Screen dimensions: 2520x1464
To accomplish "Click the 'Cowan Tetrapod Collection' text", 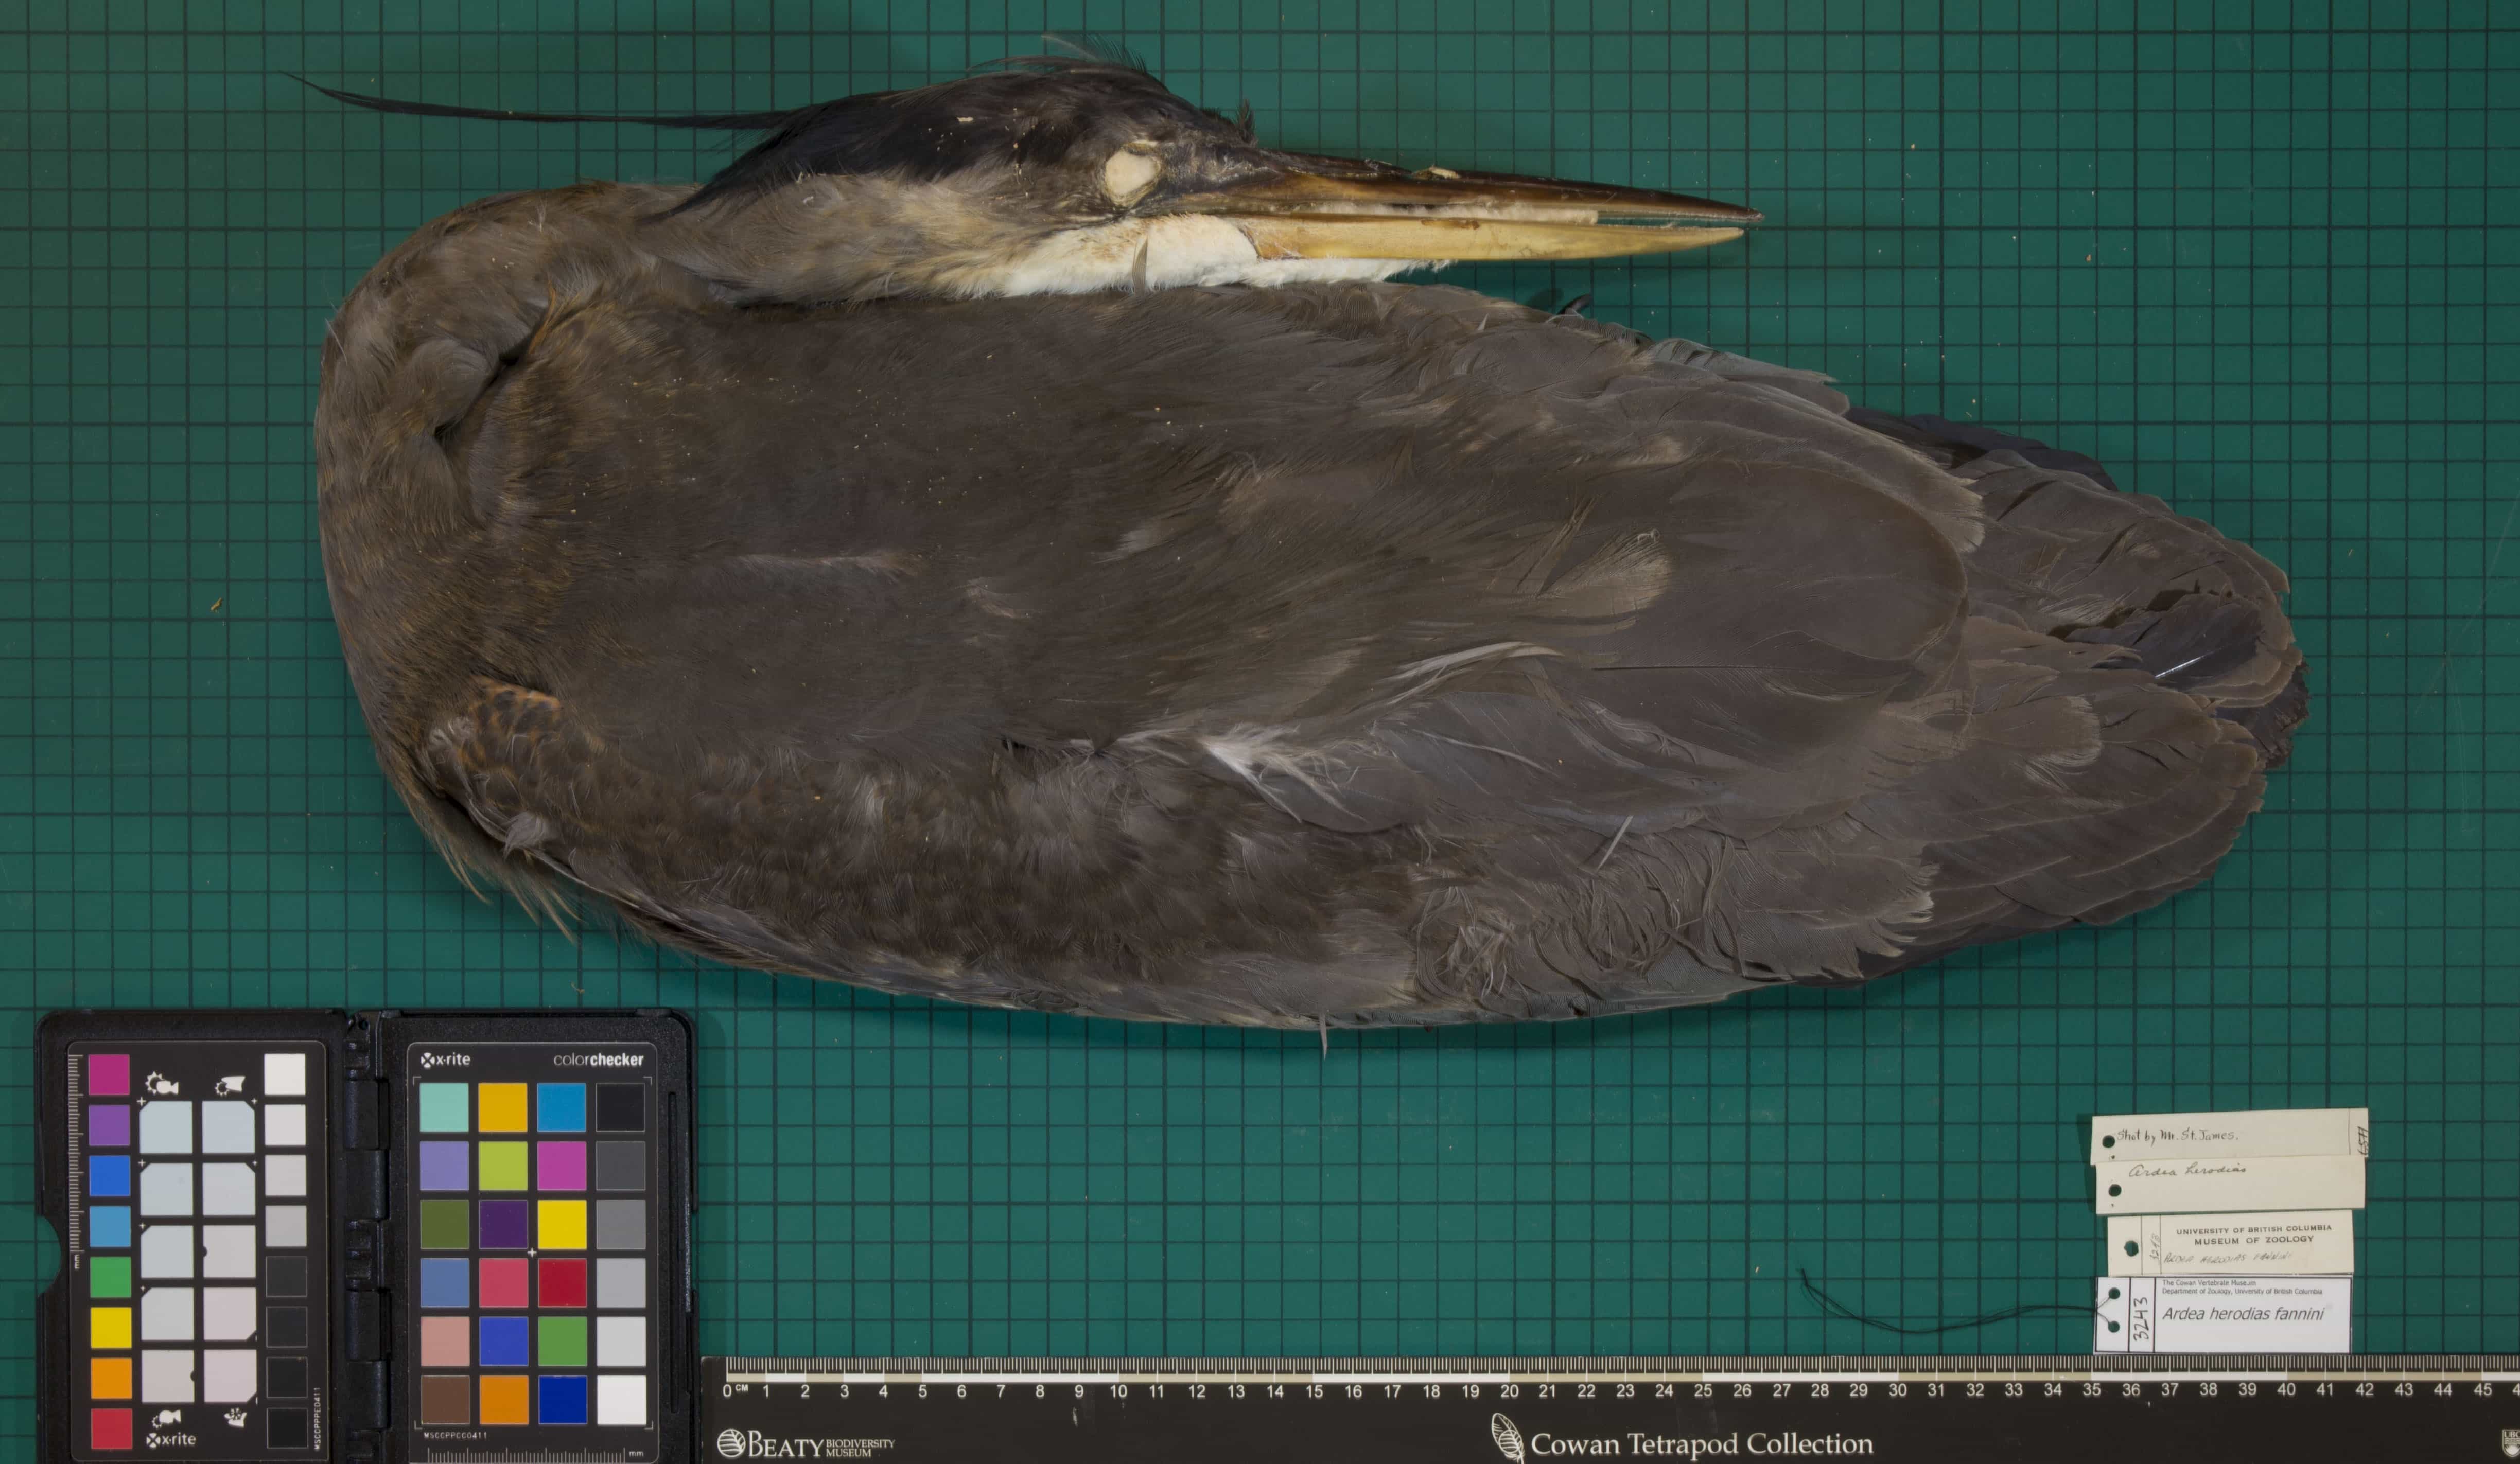I will (1701, 1444).
